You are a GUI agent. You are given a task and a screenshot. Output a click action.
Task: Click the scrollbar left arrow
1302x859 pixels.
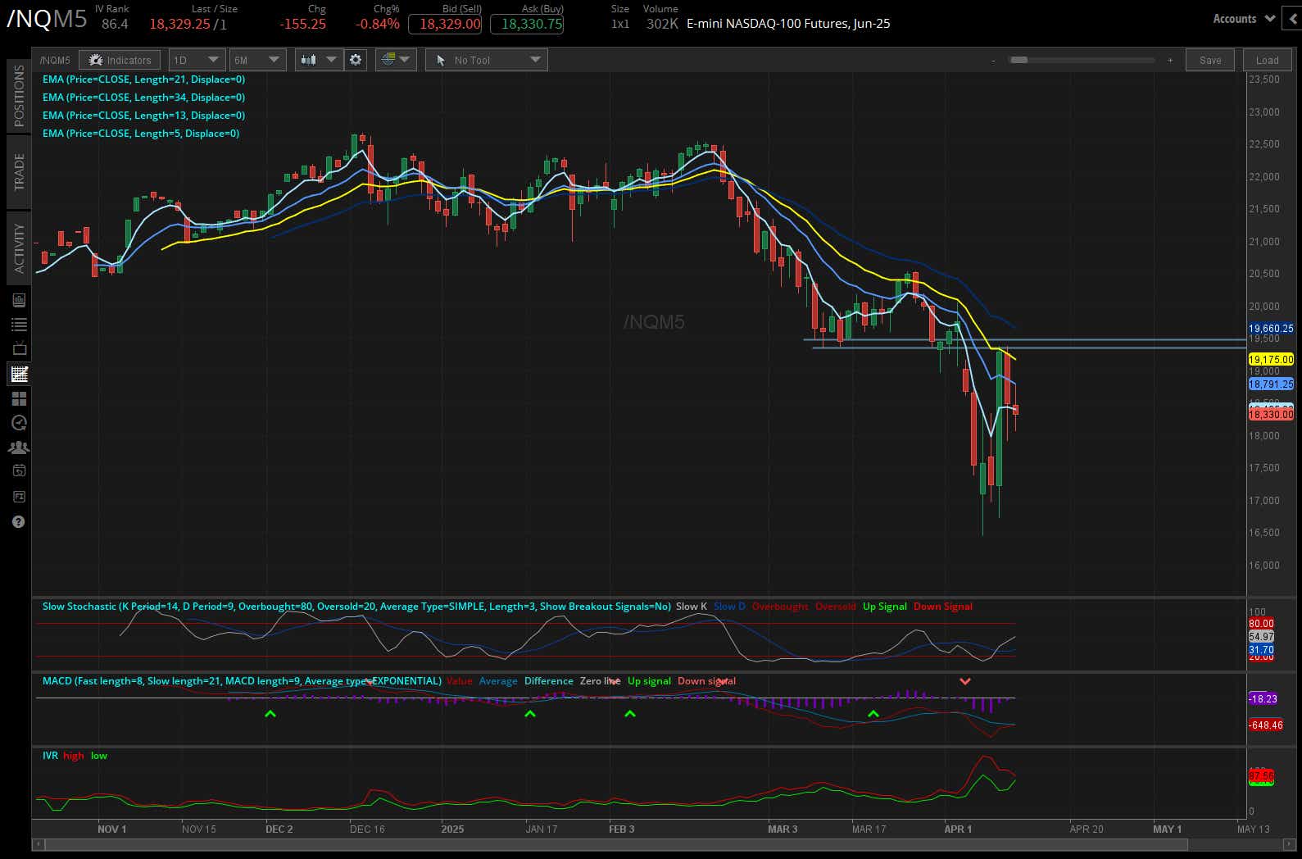coord(38,843)
